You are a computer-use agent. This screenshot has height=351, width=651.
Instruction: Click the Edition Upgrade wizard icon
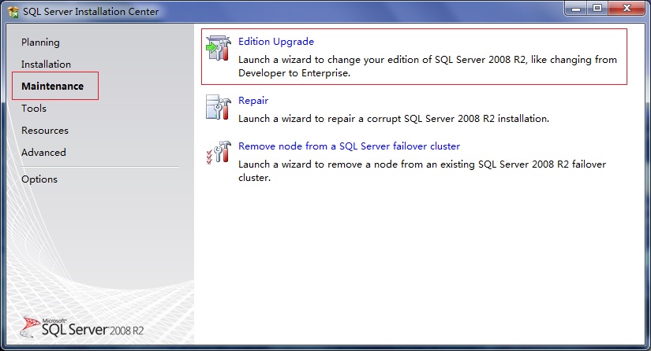[219, 49]
